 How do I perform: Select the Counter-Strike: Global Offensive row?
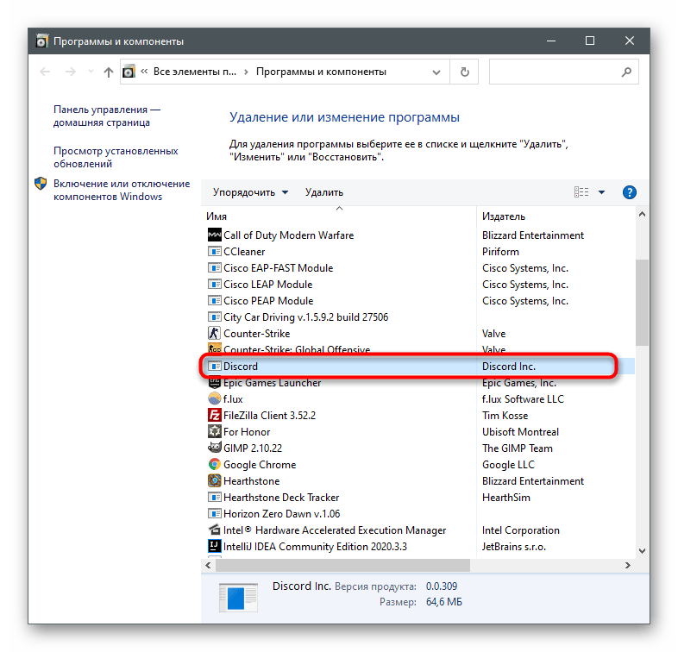pos(417,350)
